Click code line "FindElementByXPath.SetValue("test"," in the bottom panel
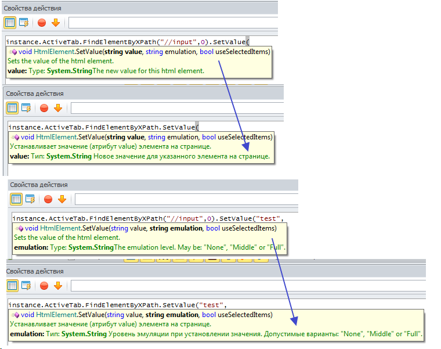Viewport: 441px width, 349px height. (x=117, y=305)
